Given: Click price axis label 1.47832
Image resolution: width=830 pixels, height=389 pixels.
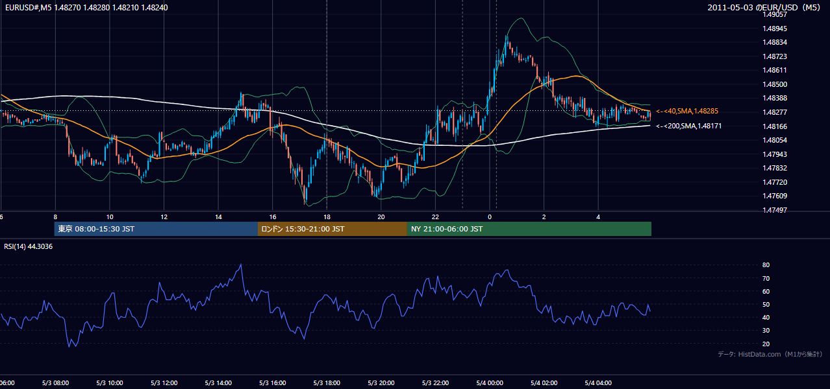Looking at the screenshot, I should 775,168.
